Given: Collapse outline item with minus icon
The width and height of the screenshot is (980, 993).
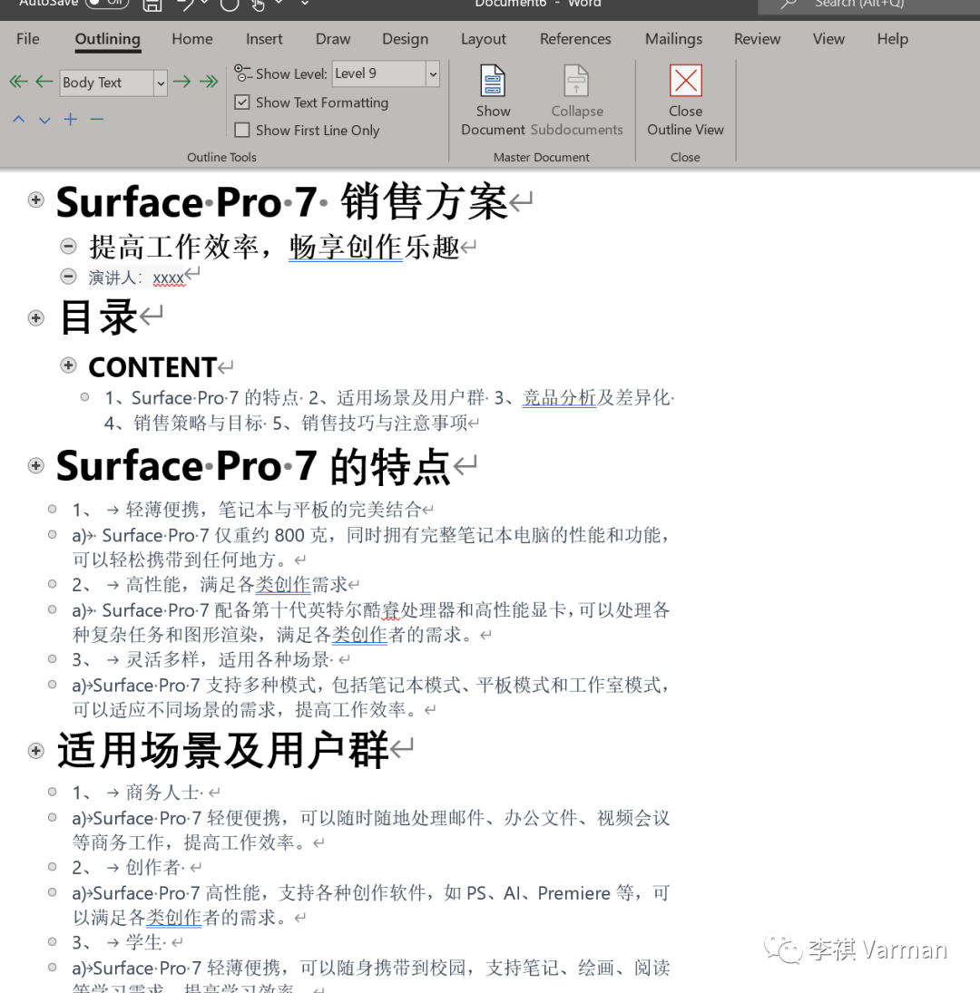Looking at the screenshot, I should pos(96,119).
